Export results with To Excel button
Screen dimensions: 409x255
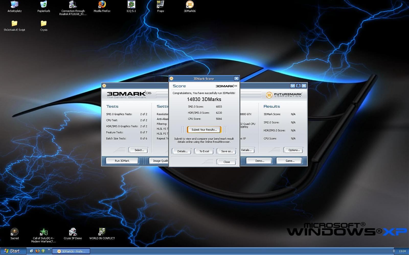click(x=204, y=151)
